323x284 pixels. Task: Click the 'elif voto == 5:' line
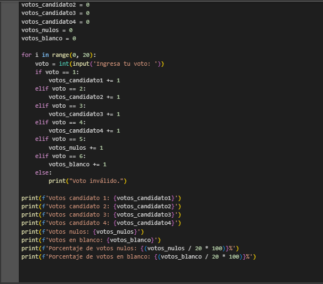click(x=60, y=139)
